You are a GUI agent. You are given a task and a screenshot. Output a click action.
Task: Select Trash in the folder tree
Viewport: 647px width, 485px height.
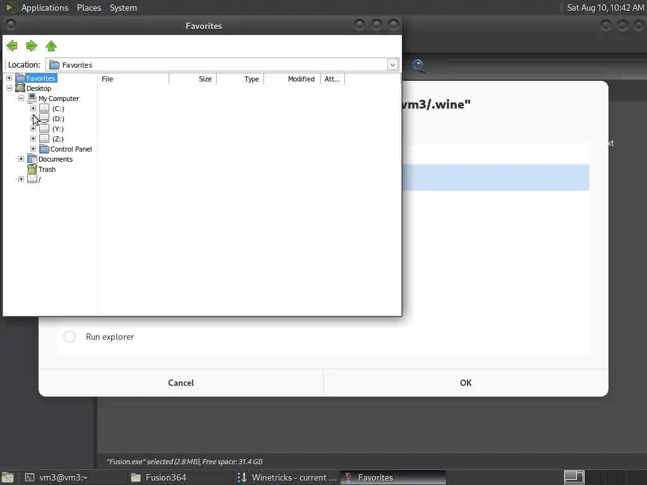[x=47, y=169]
